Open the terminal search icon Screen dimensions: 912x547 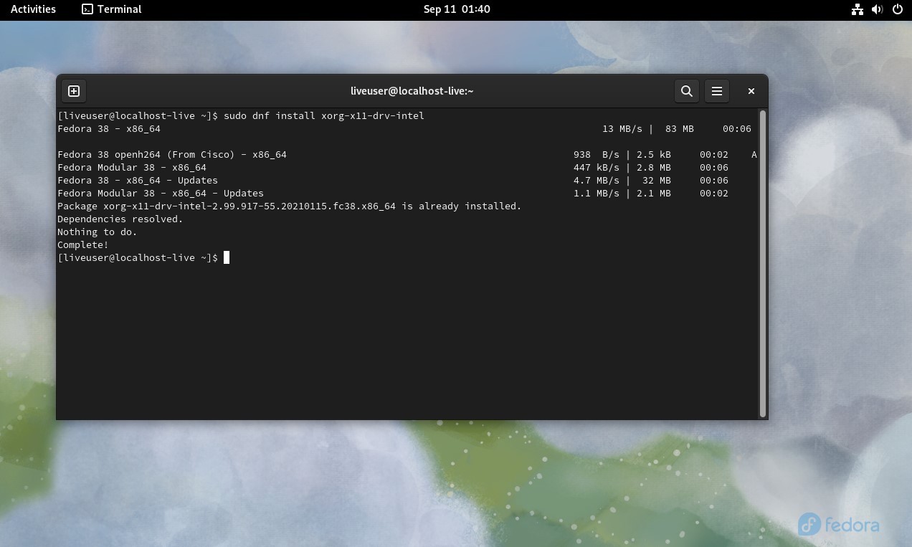(686, 91)
